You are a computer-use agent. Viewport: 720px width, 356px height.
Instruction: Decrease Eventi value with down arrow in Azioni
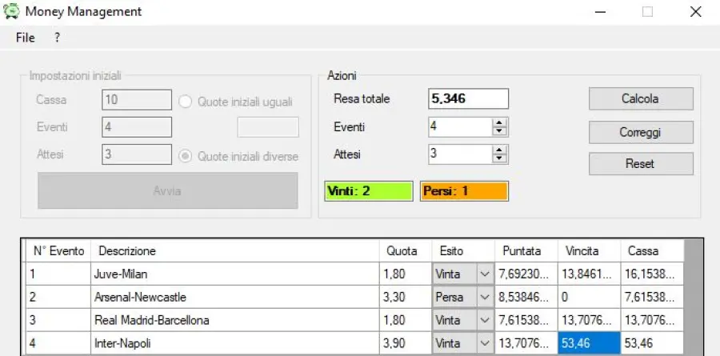[x=499, y=132]
